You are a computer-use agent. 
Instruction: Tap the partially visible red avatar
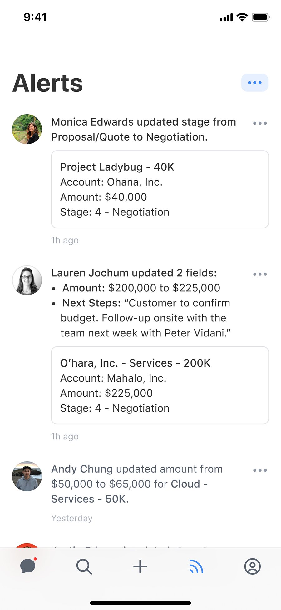coord(27,545)
